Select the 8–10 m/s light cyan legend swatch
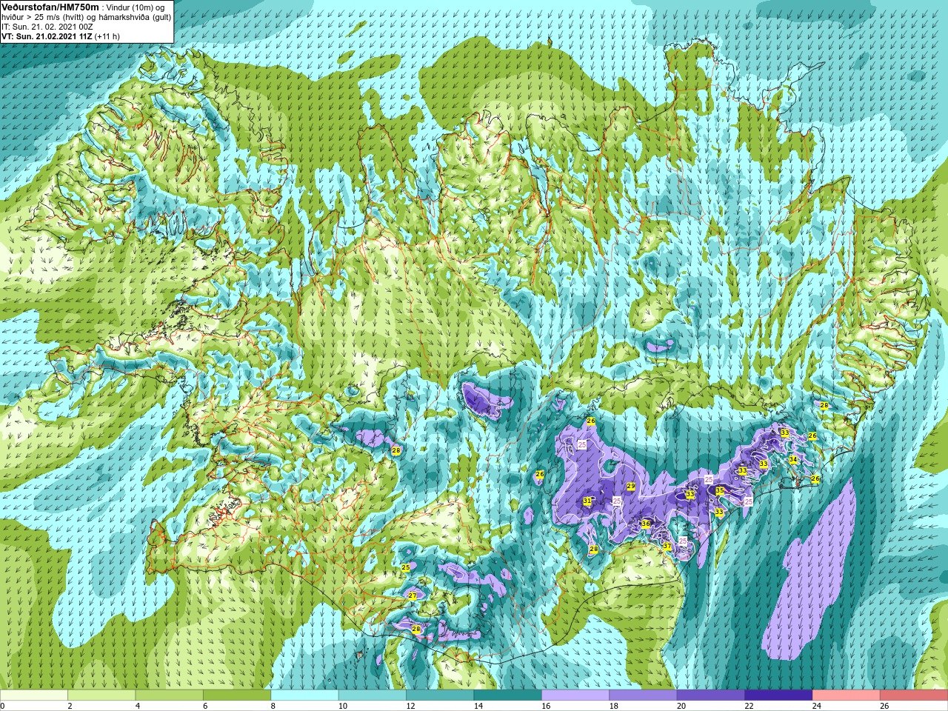The height and width of the screenshot is (711, 948). (x=304, y=695)
